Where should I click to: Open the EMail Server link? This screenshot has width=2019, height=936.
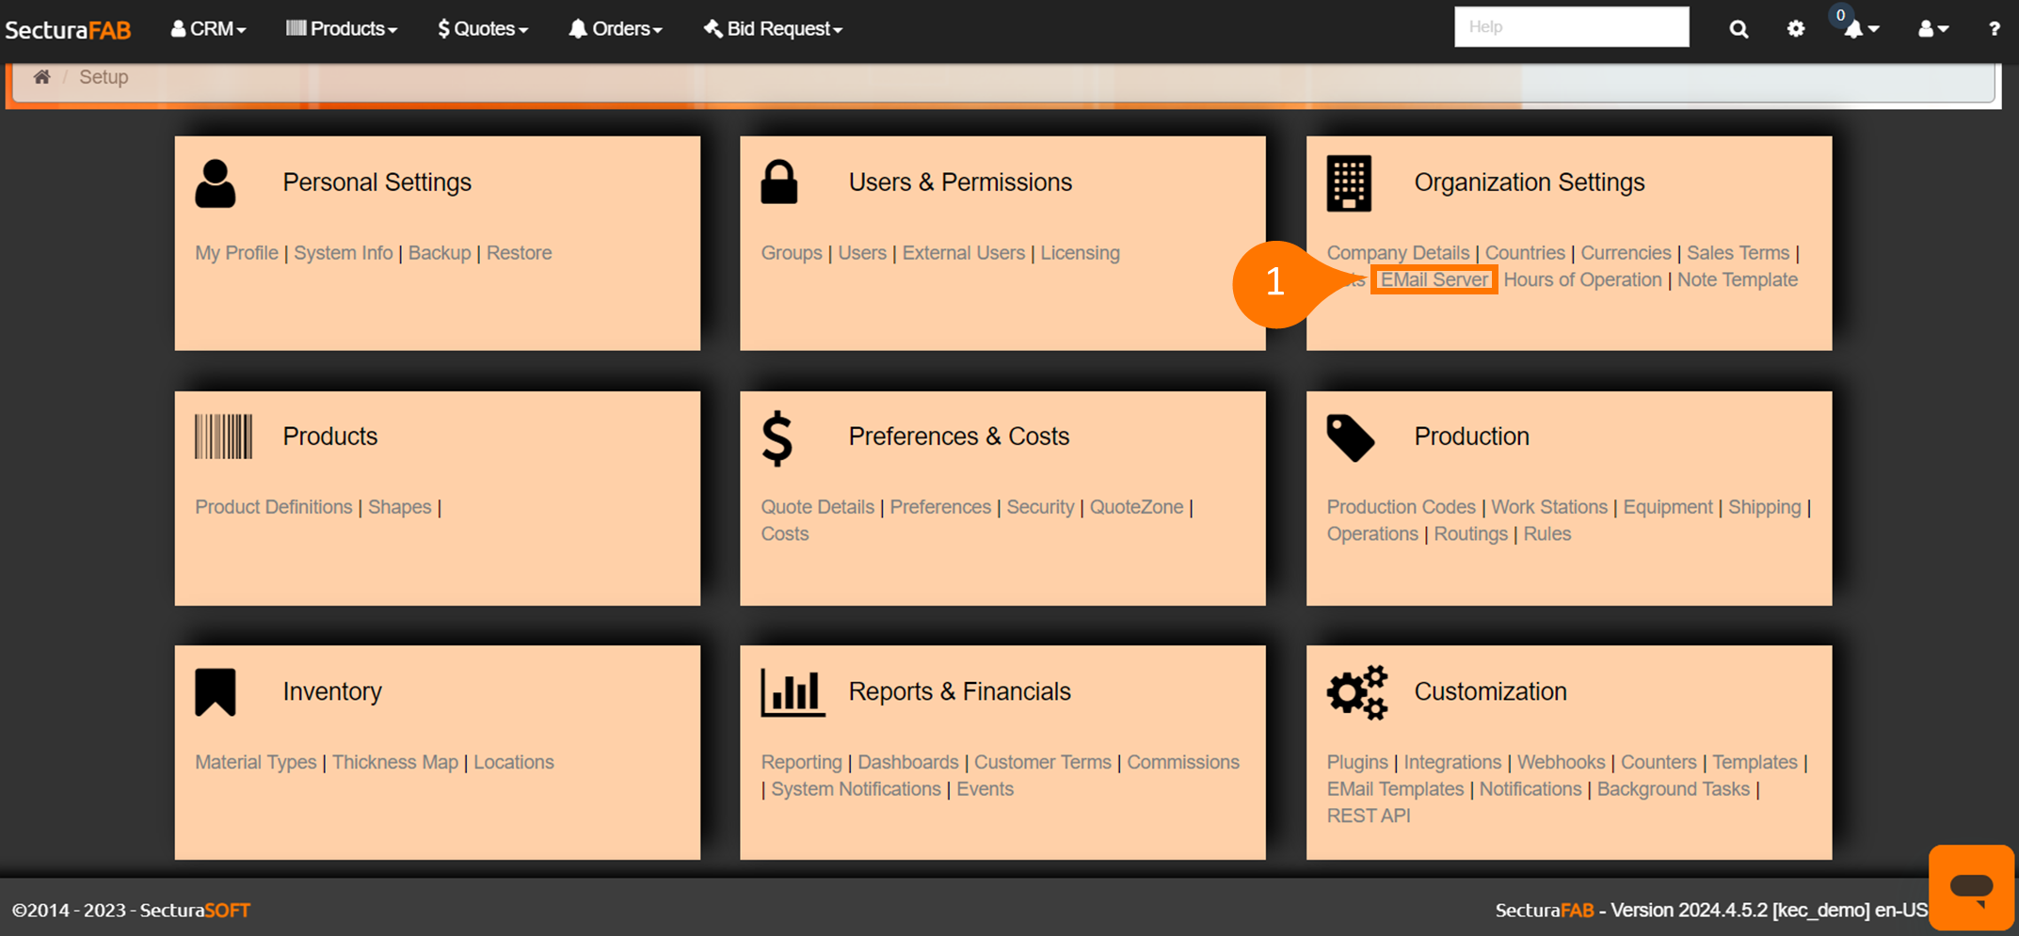1434,280
